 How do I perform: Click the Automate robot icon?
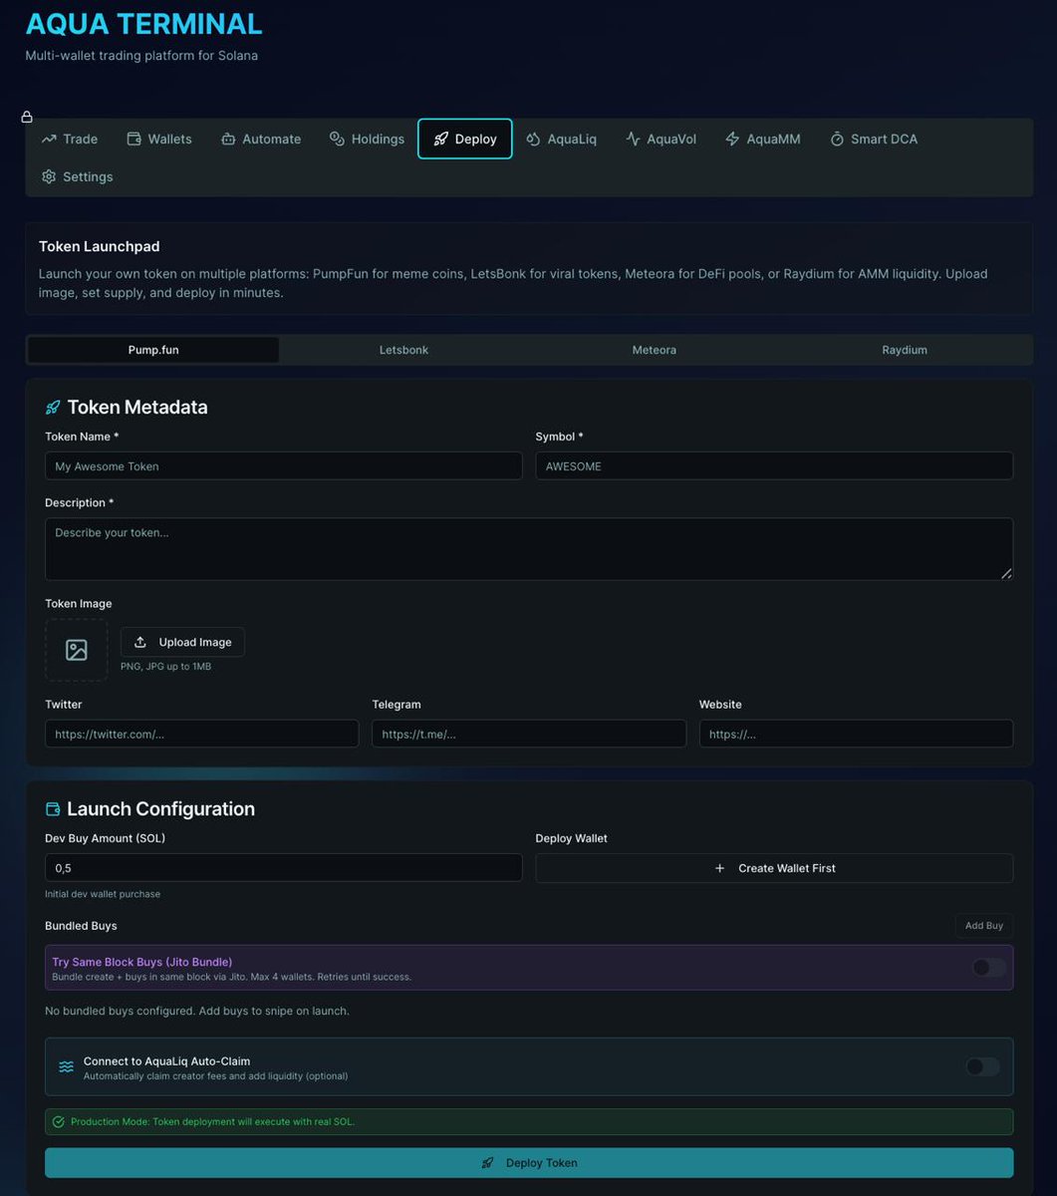pyautogui.click(x=228, y=139)
